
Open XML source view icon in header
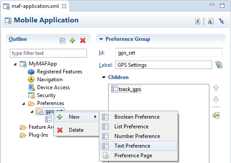(197, 21)
